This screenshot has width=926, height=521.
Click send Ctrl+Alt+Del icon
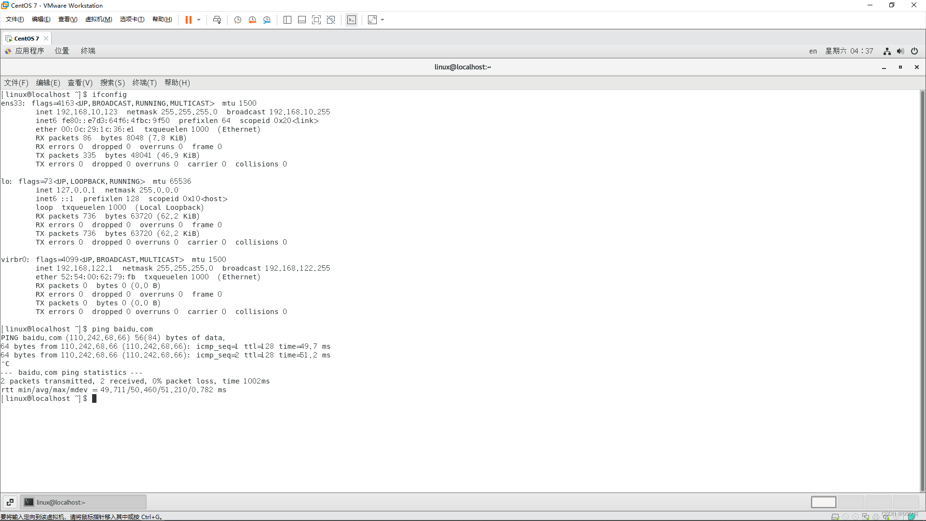[x=217, y=20]
